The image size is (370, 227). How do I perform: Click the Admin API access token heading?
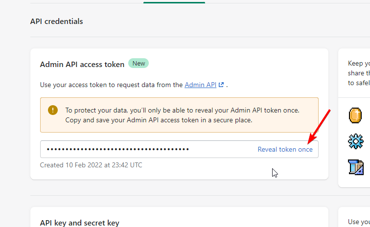pos(82,65)
